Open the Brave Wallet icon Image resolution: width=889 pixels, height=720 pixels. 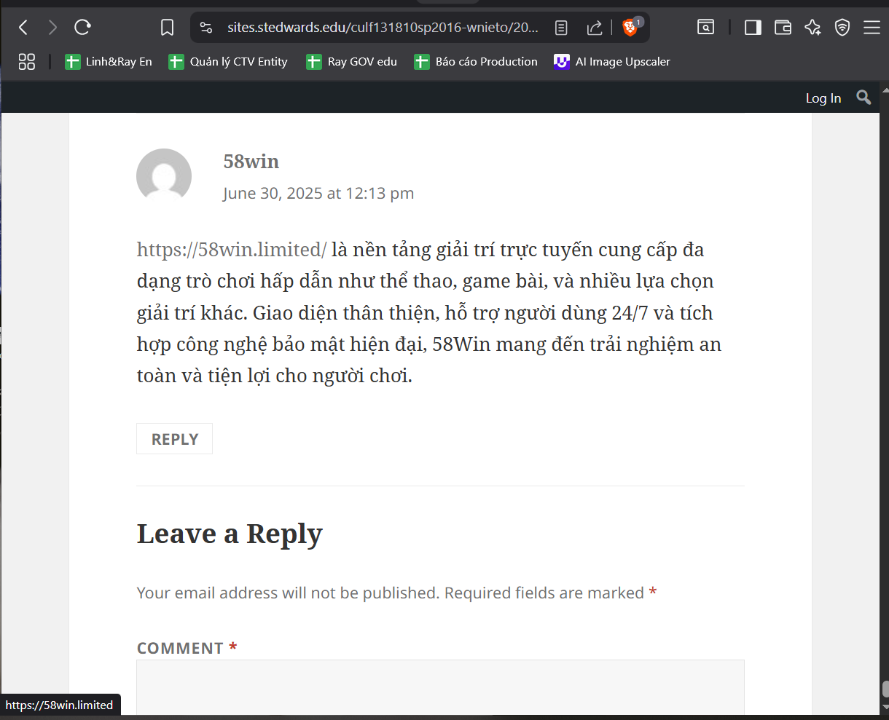[783, 28]
